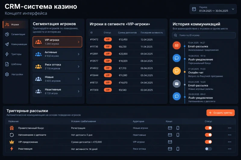Click the VIP badge for player #10472

coord(108,40)
